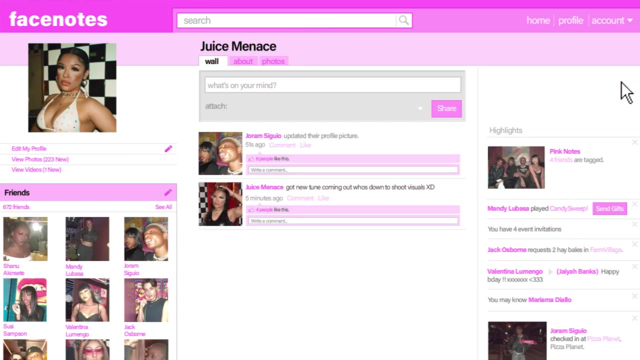This screenshot has width=640, height=360.
Task: Write a comment on Juice Menace's post
Action: tap(353, 221)
